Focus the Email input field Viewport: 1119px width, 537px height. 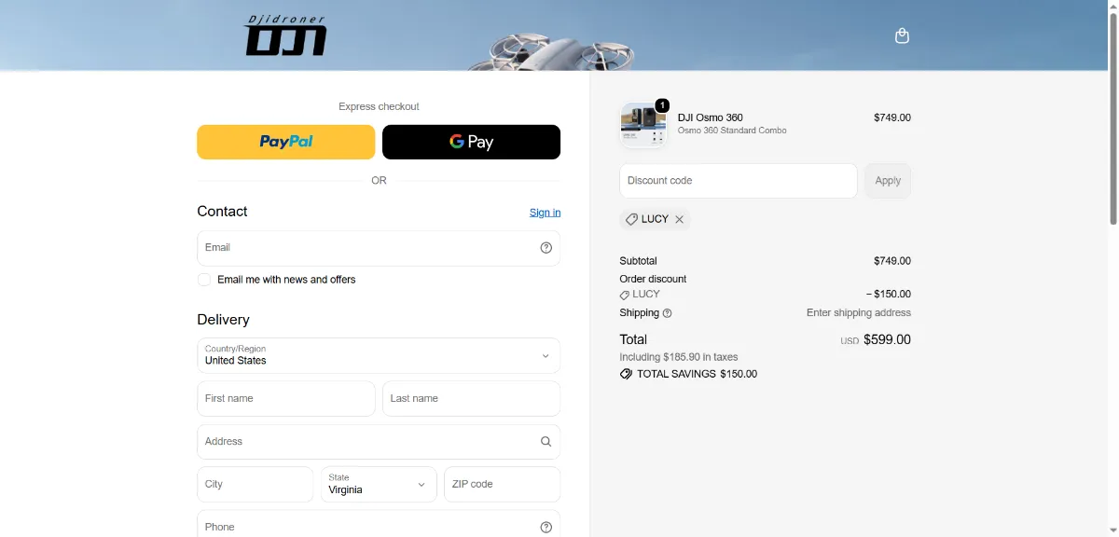[x=379, y=248]
